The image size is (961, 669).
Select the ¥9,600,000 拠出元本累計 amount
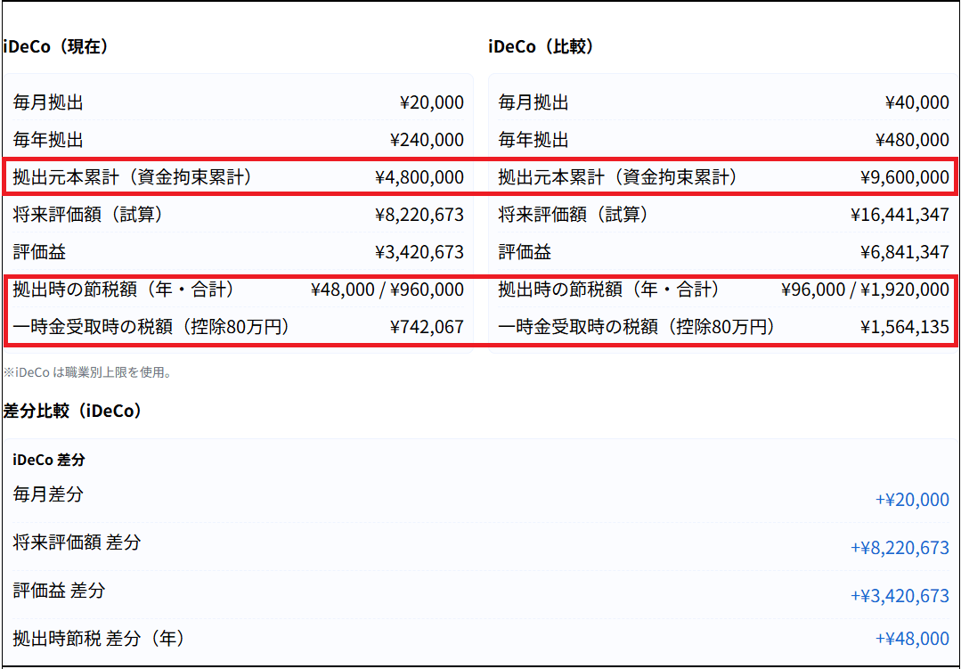(904, 177)
